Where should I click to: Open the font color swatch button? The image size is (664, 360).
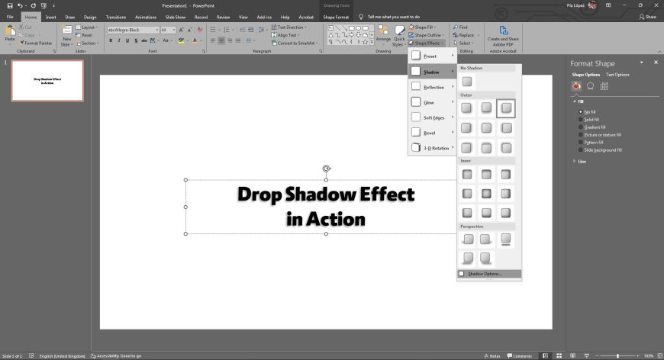click(x=195, y=40)
